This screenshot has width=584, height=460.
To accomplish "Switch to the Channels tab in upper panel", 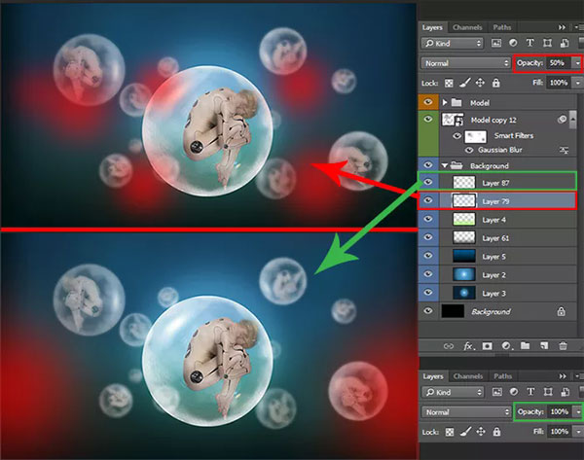I will (x=467, y=27).
